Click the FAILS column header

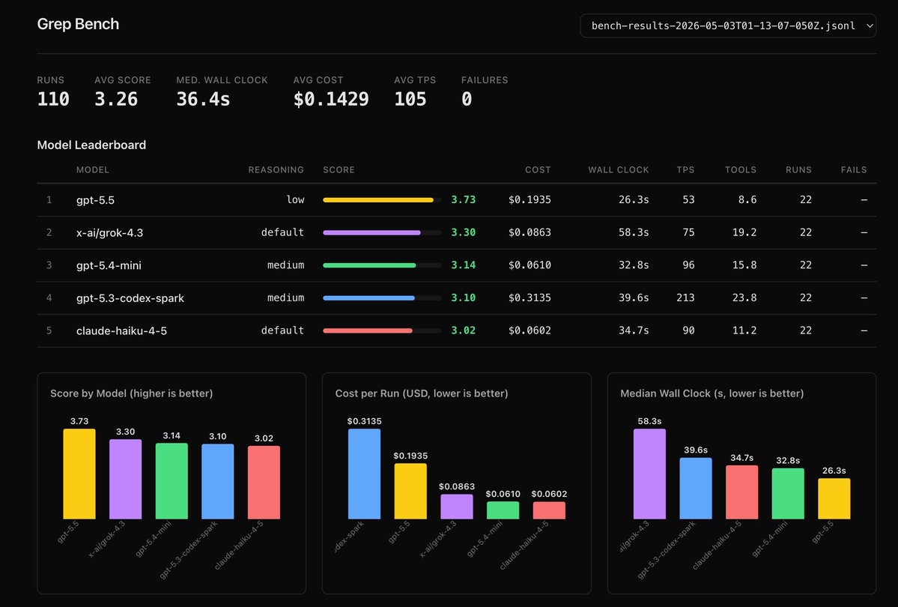point(853,169)
